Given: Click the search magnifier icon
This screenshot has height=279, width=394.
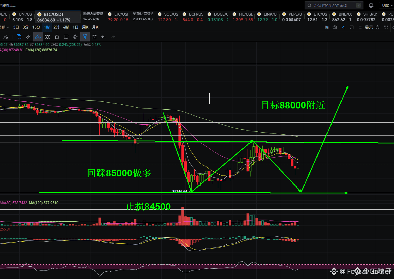Looking at the screenshot, I should (310, 5).
